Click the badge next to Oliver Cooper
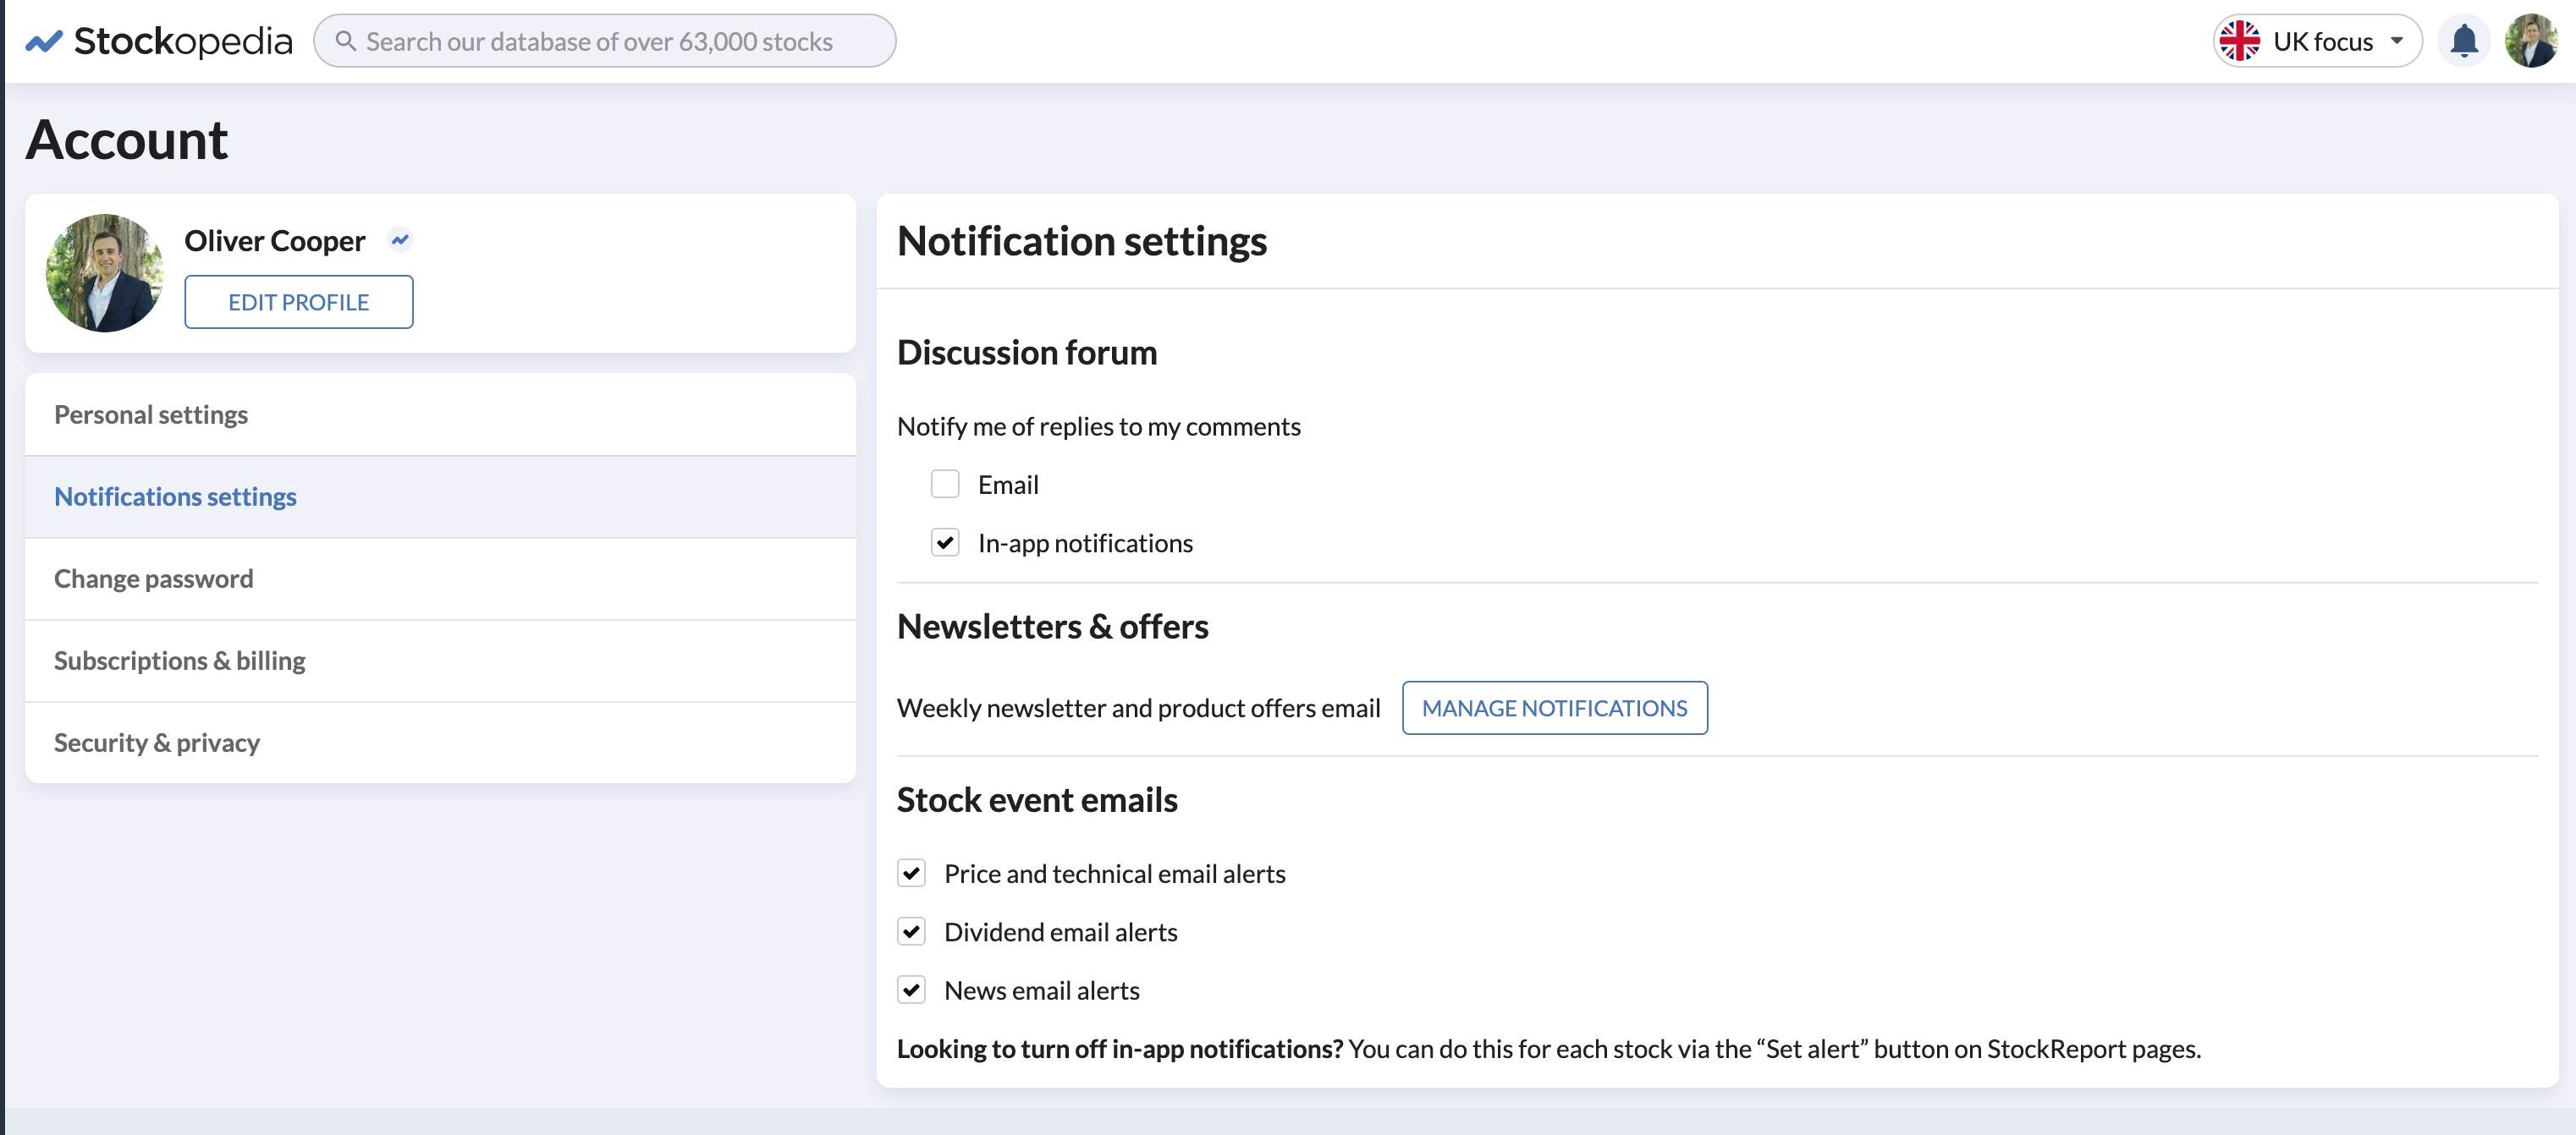This screenshot has width=2576, height=1135. [x=400, y=240]
